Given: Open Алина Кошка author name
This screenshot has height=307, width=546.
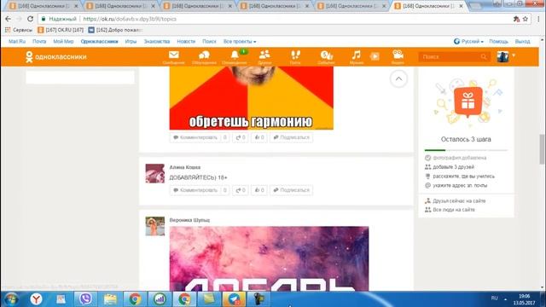Looking at the screenshot, I should tap(185, 167).
